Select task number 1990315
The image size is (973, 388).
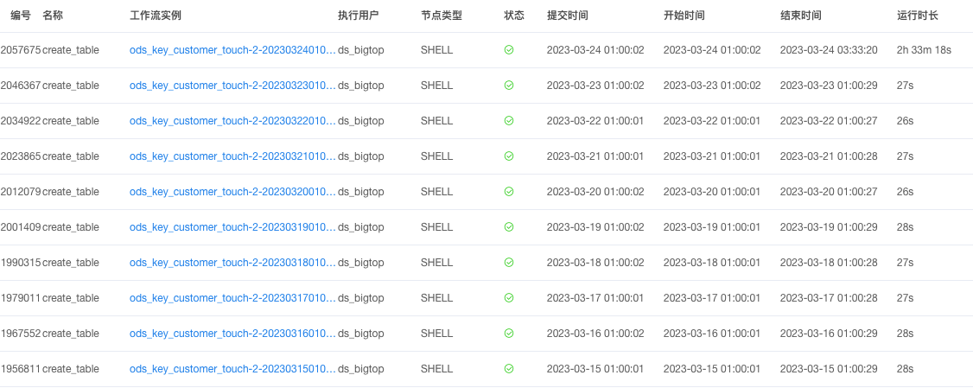21,263
